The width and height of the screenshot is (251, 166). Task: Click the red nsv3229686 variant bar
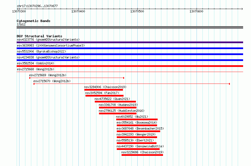pyautogui.click(x=142, y=155)
